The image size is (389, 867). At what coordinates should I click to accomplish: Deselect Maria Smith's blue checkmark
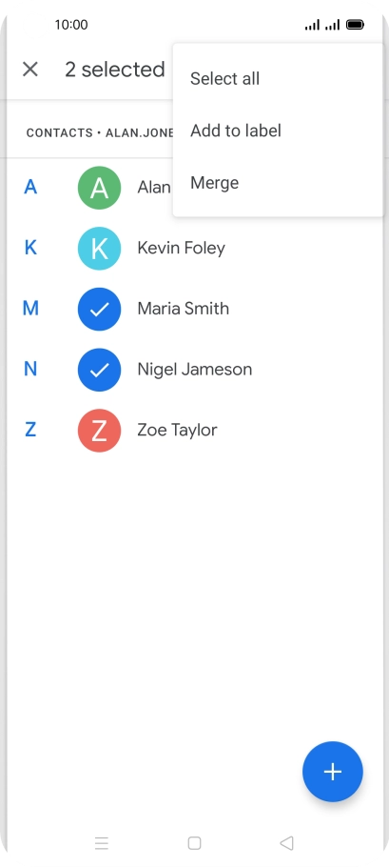(x=99, y=309)
